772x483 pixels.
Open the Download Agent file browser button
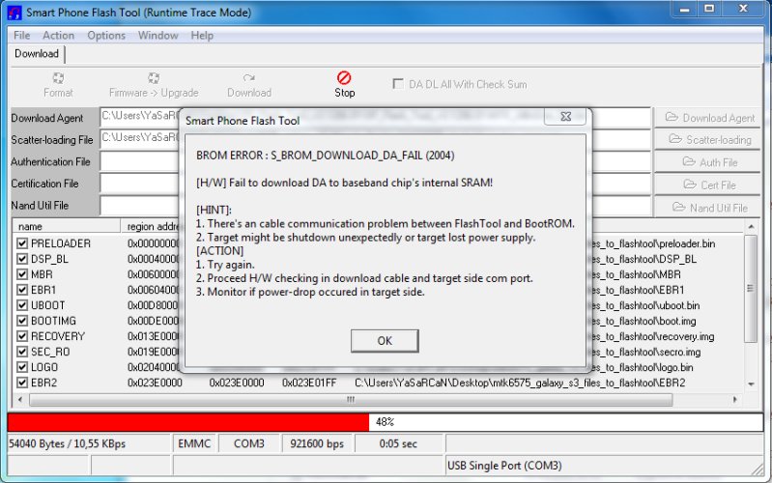pos(707,118)
